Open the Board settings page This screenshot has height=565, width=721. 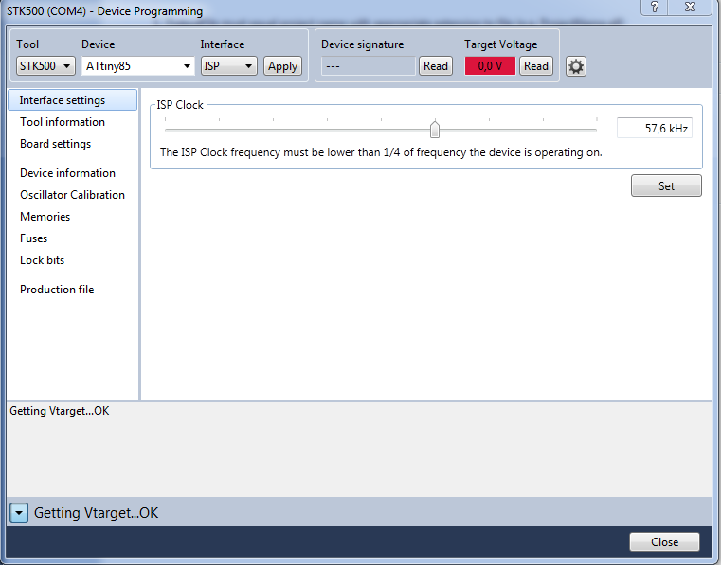(56, 144)
